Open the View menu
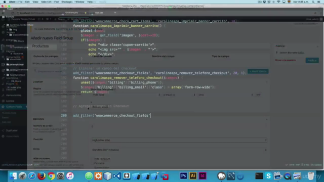Image resolution: width=324 pixels, height=182 pixels. (x=35, y=2)
